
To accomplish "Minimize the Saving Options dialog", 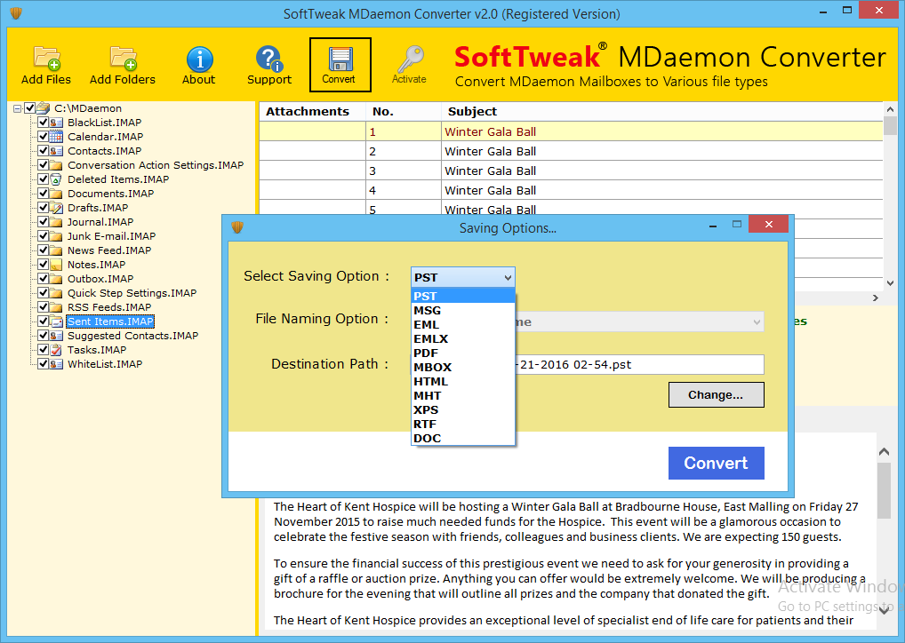I will (x=713, y=226).
